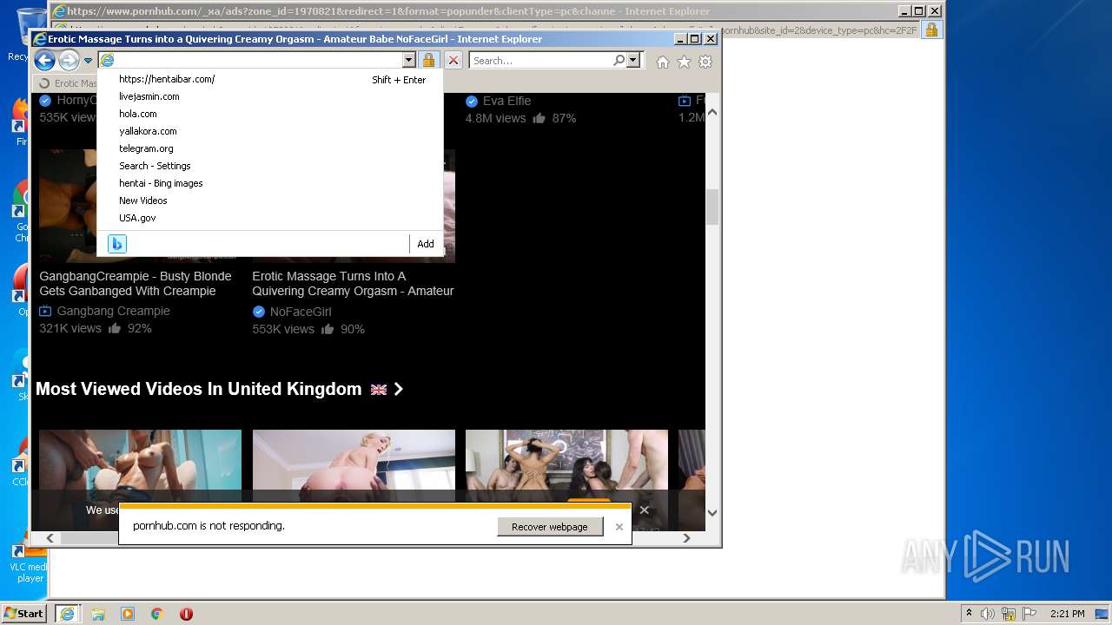Open the Tools gear menu
Image resolution: width=1112 pixels, height=625 pixels.
tap(705, 62)
